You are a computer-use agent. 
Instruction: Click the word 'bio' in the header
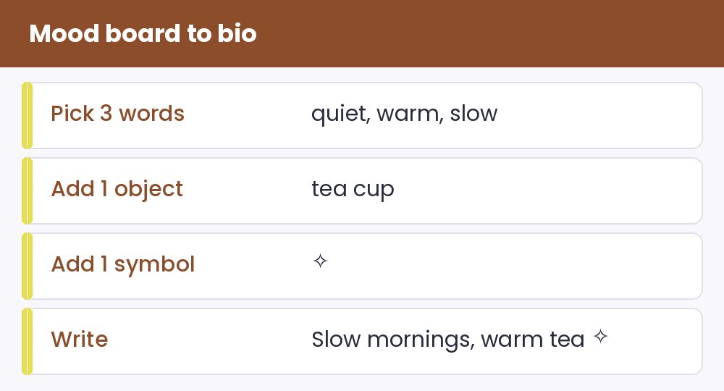[237, 34]
